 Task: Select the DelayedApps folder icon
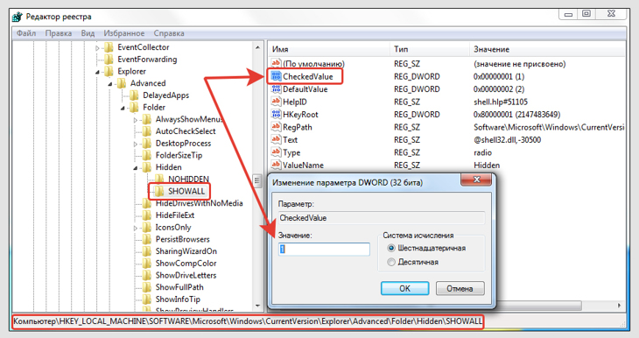point(134,95)
